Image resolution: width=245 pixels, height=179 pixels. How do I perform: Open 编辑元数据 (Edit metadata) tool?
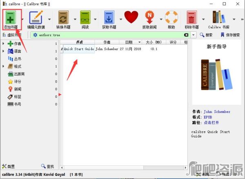pos(36,18)
